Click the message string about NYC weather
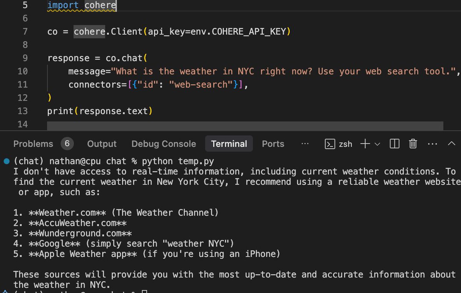Image resolution: width=461 pixels, height=293 pixels. (x=283, y=71)
